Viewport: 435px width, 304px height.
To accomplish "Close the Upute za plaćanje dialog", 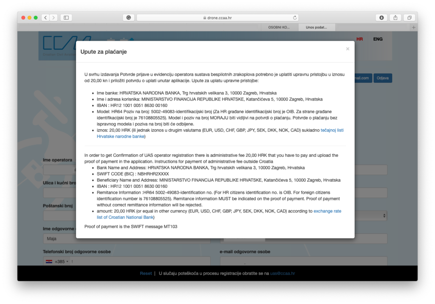I will (x=347, y=49).
